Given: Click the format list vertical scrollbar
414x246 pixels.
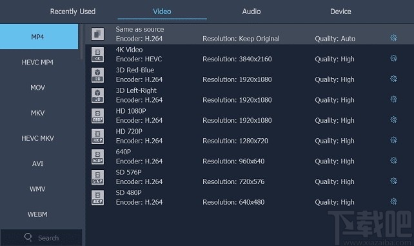Looking at the screenshot, I should pos(82,42).
